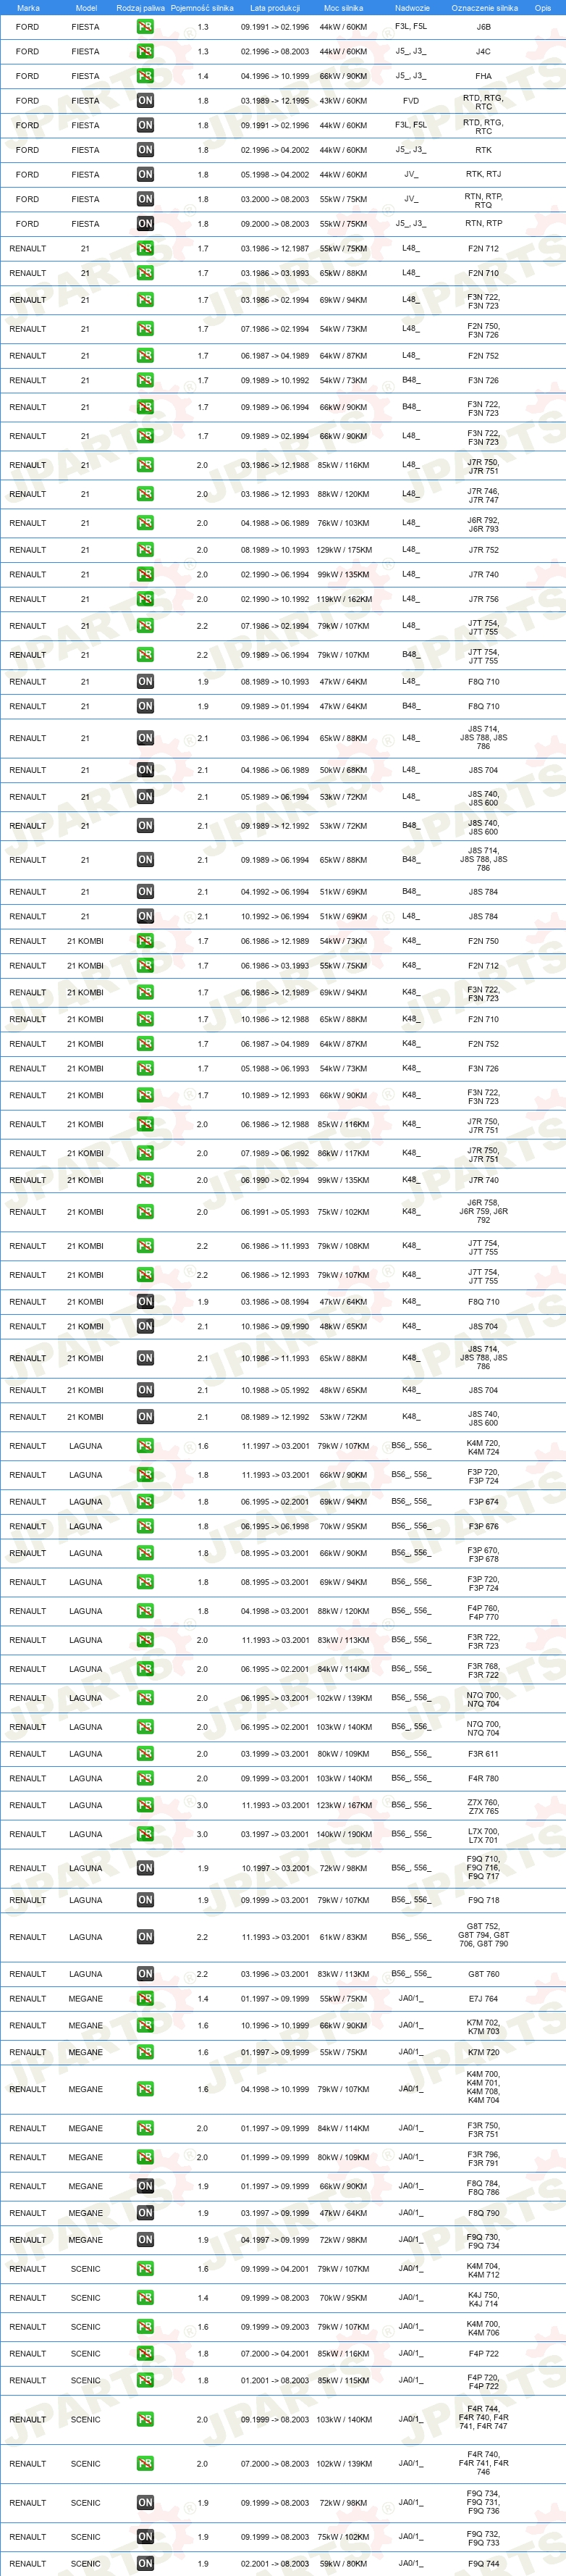
Task: Click the petrol icon in the Laguna L7X 700 row
Action: [x=145, y=1834]
